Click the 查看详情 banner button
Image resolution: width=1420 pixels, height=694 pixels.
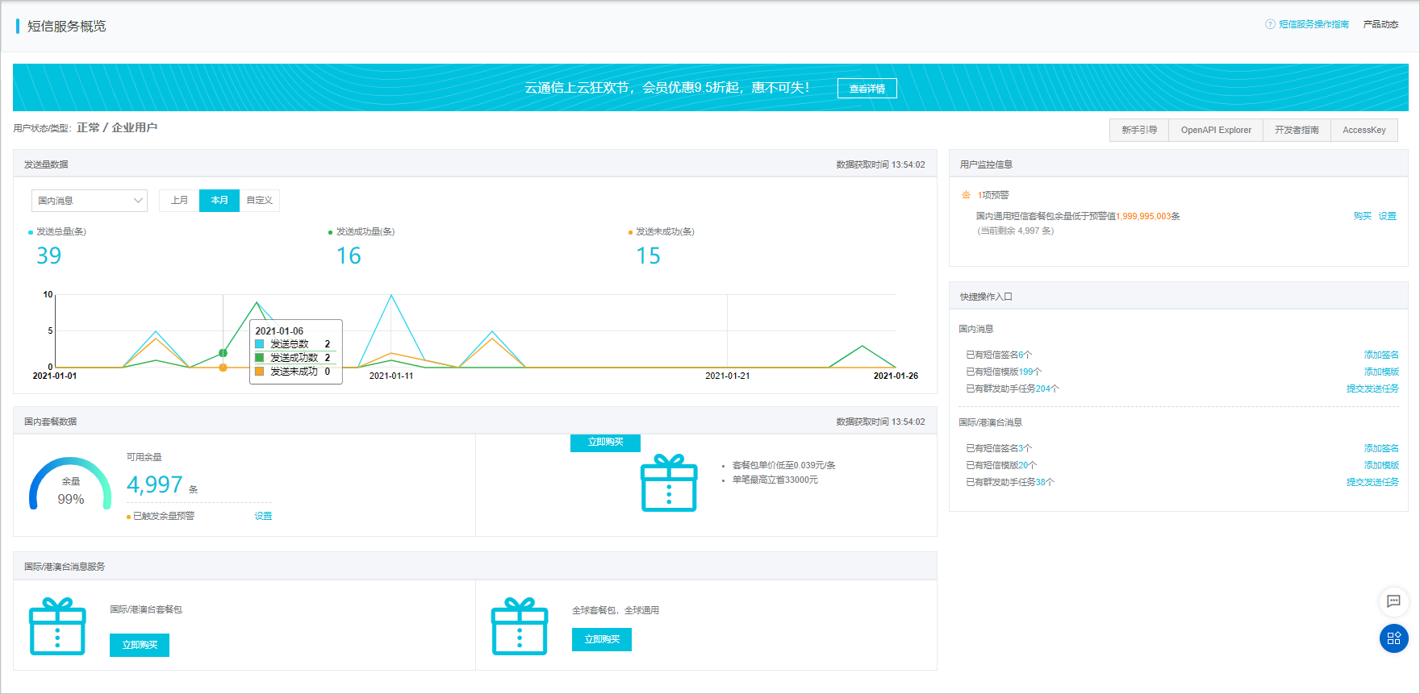click(867, 89)
